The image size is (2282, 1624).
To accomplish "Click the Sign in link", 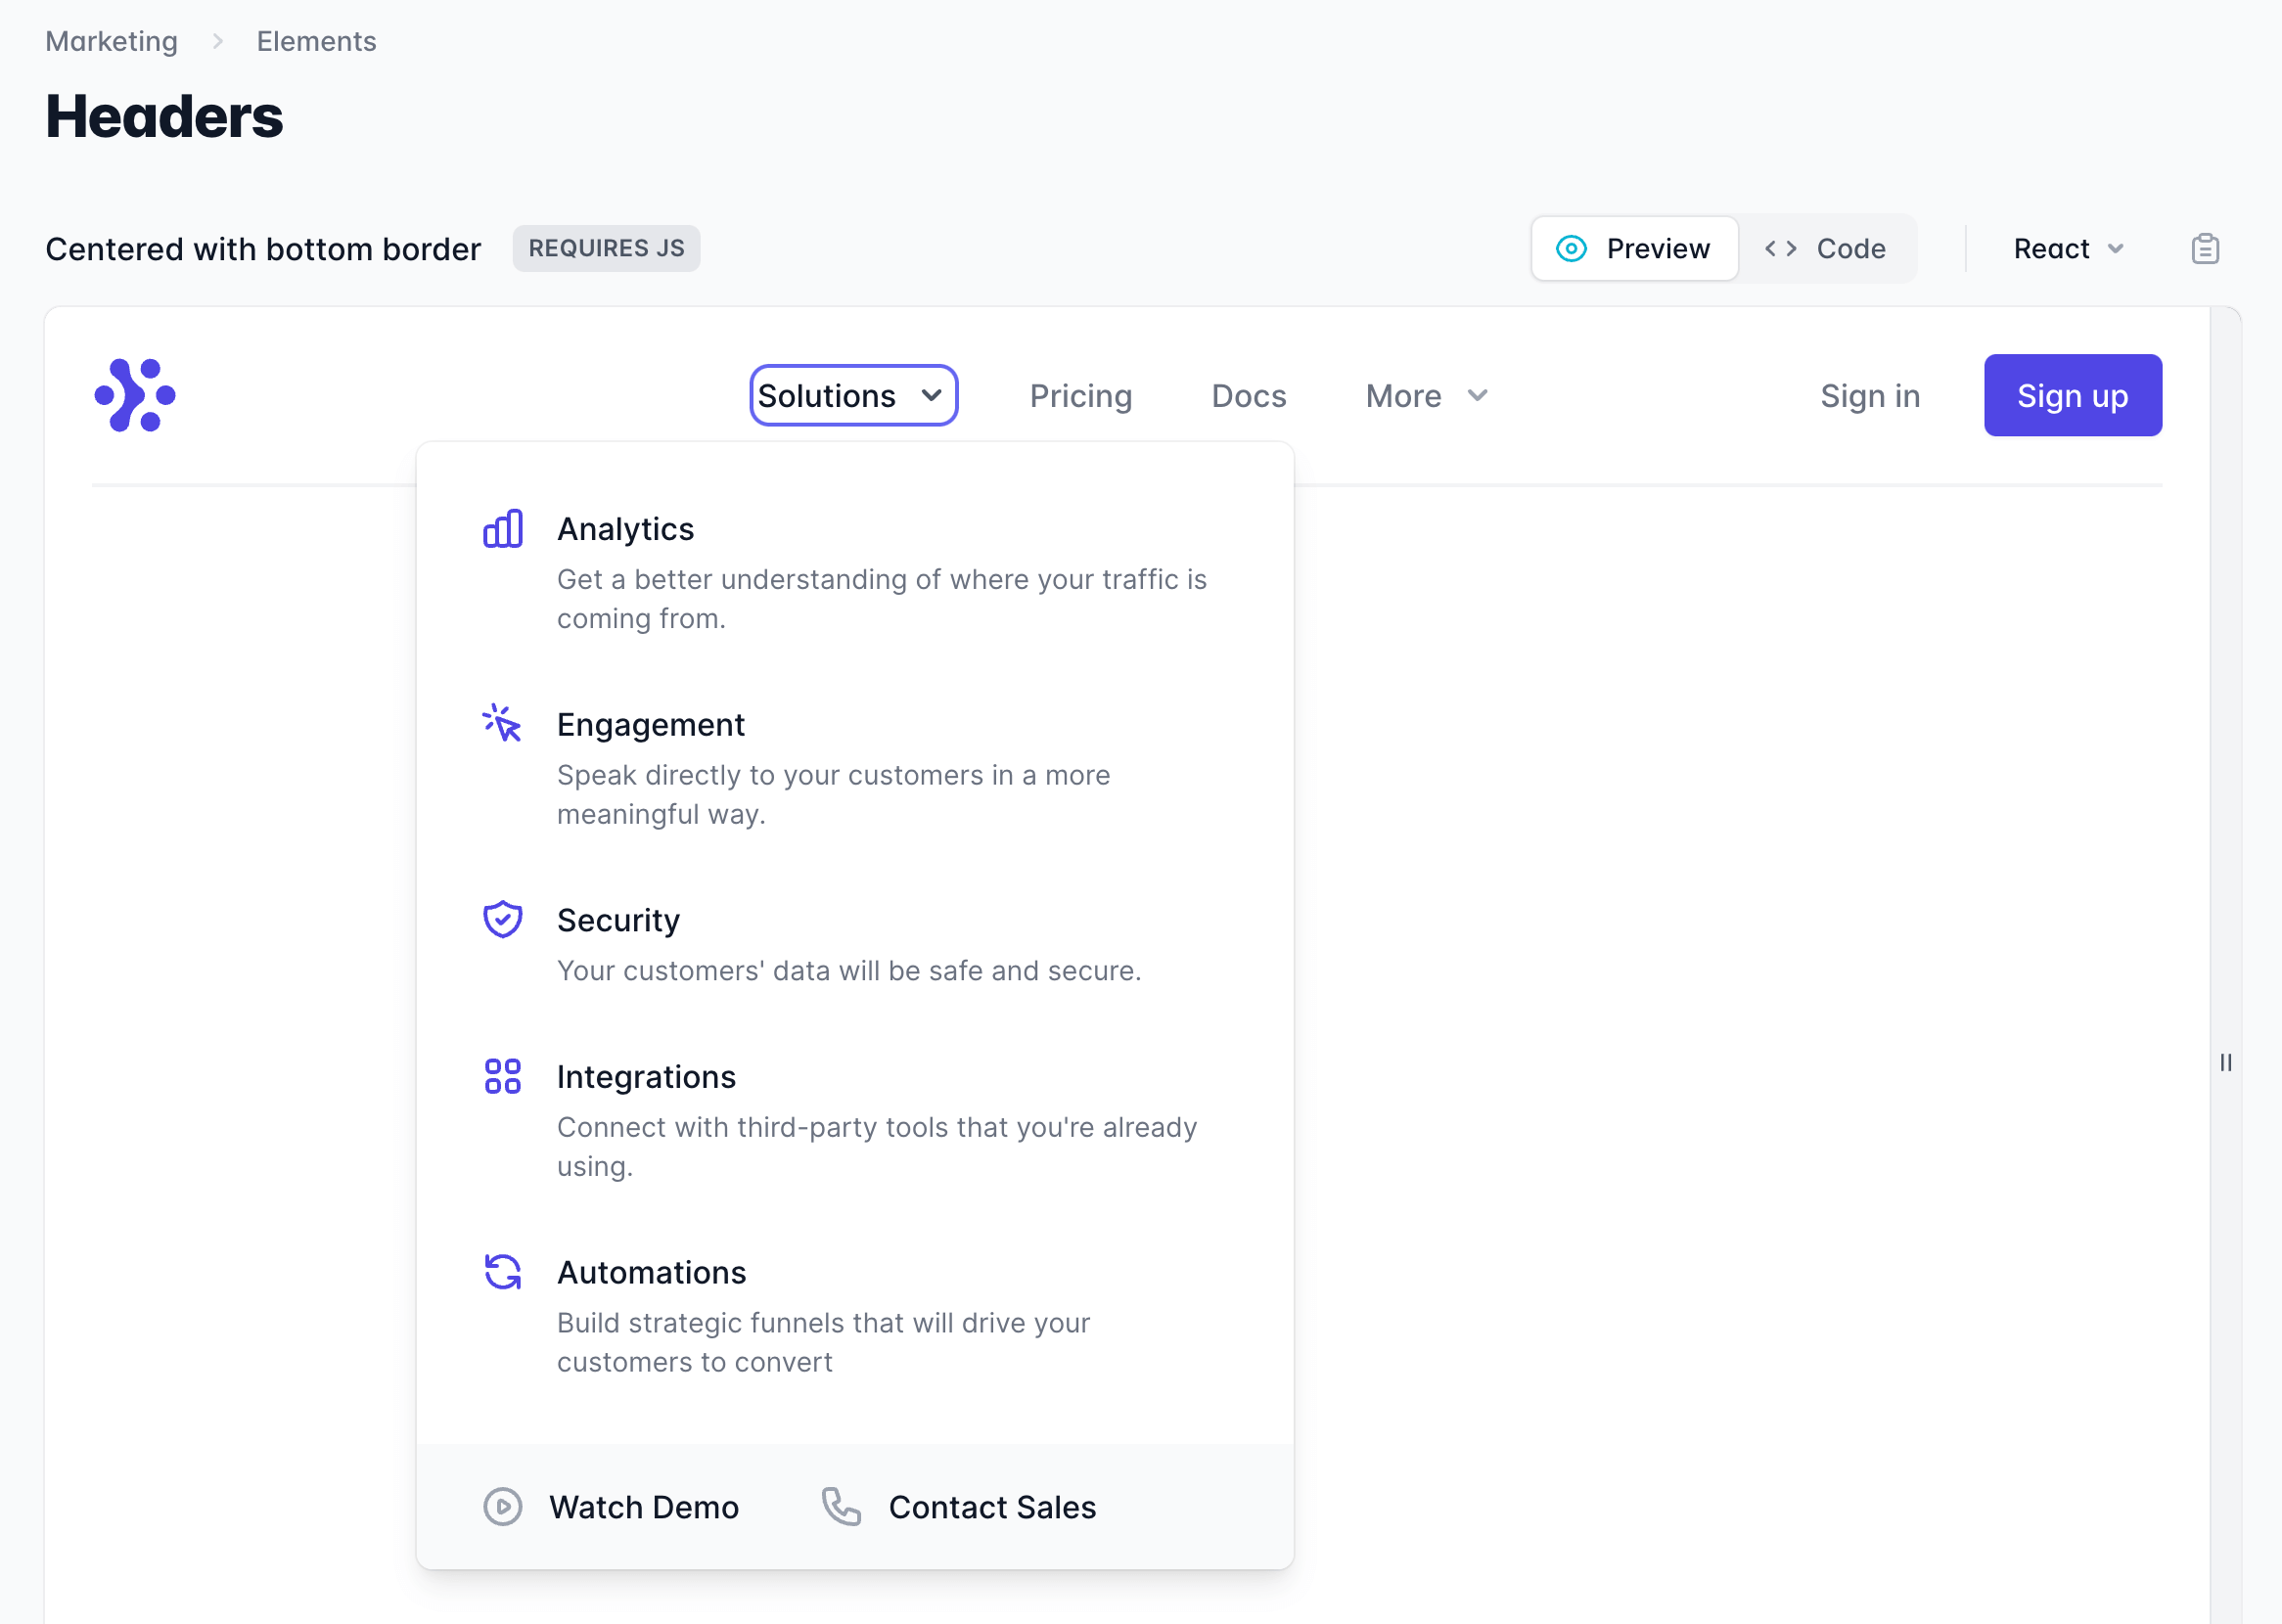I will click(x=1869, y=396).
